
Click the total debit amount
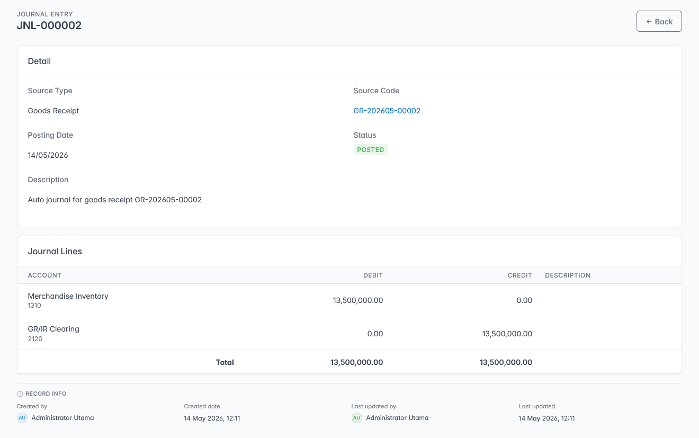pos(357,362)
